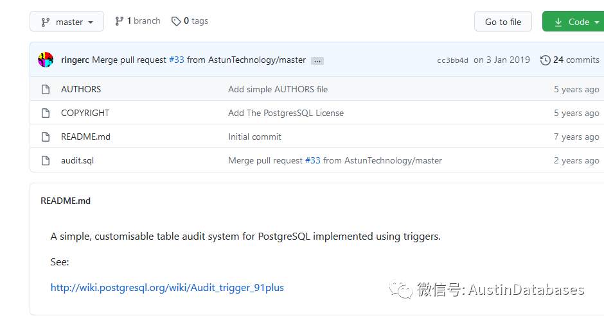Open the master branch dropdown
This screenshot has width=604, height=316.
[67, 22]
